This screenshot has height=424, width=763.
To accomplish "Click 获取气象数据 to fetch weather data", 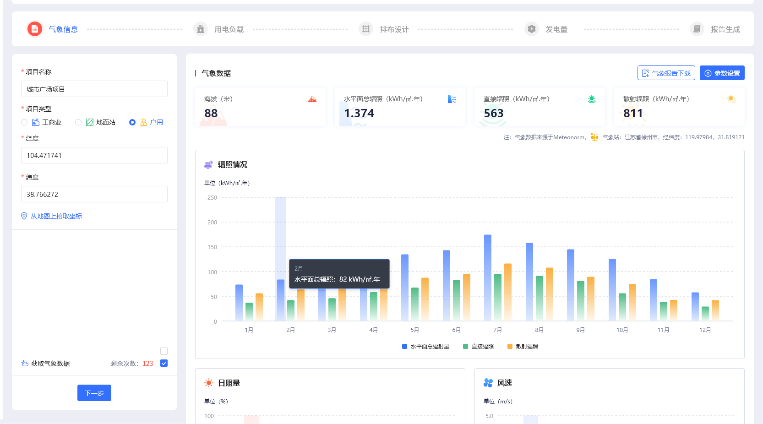I will click(50, 364).
